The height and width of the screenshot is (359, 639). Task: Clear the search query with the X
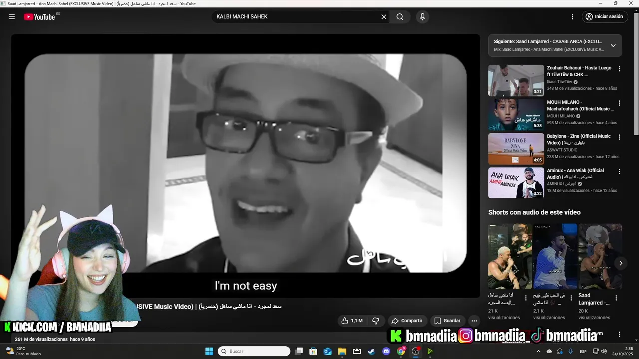(384, 17)
